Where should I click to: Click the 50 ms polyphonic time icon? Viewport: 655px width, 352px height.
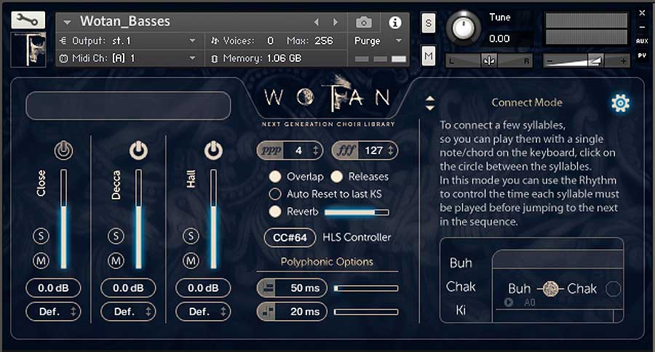(x=268, y=288)
